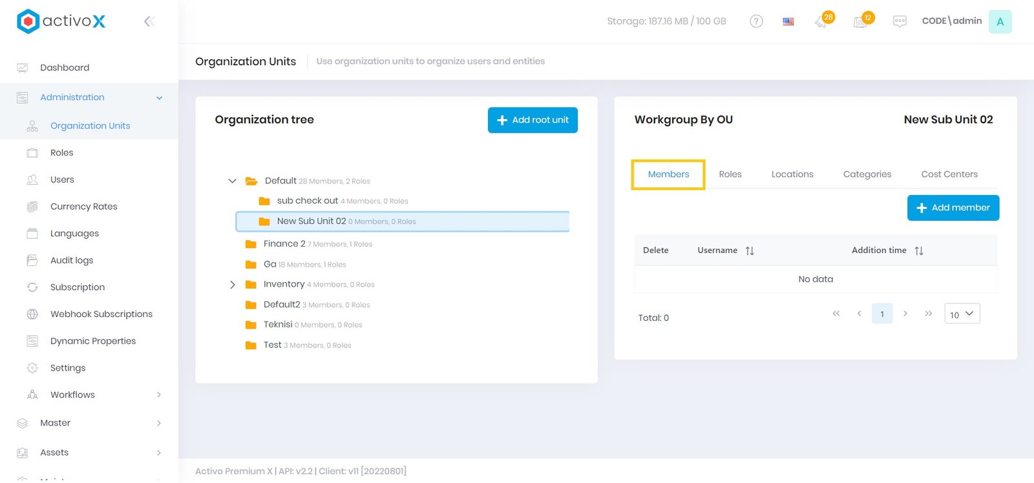Click the US flag language icon
Viewport: 1034px width, 483px height.
click(x=788, y=21)
